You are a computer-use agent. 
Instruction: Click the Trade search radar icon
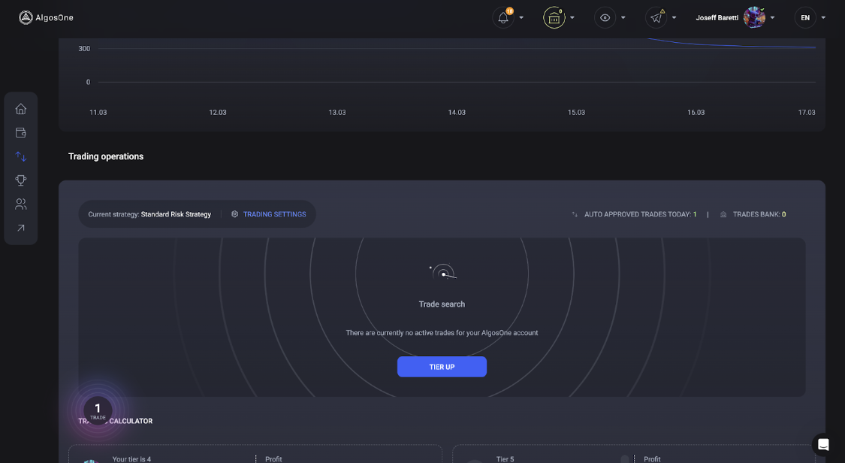443,272
